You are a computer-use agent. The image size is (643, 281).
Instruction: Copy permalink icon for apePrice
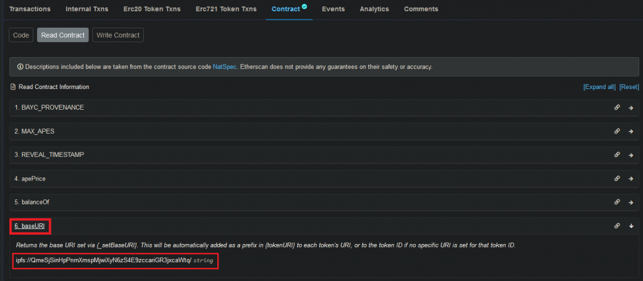tap(617, 178)
